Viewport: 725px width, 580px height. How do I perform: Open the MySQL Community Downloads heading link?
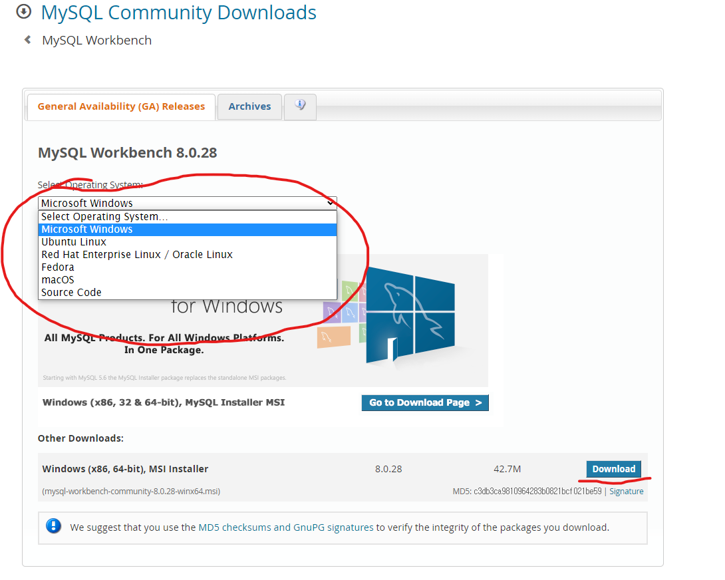tap(178, 13)
